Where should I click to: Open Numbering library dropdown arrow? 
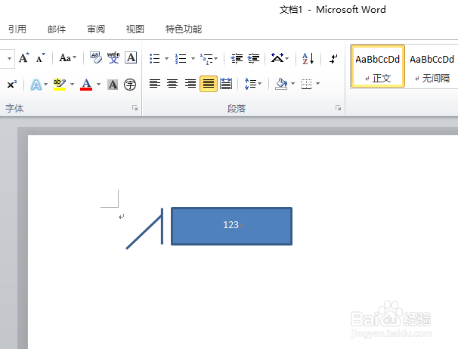coord(193,58)
